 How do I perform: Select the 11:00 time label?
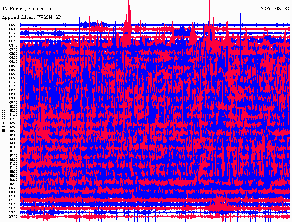pos(13,114)
